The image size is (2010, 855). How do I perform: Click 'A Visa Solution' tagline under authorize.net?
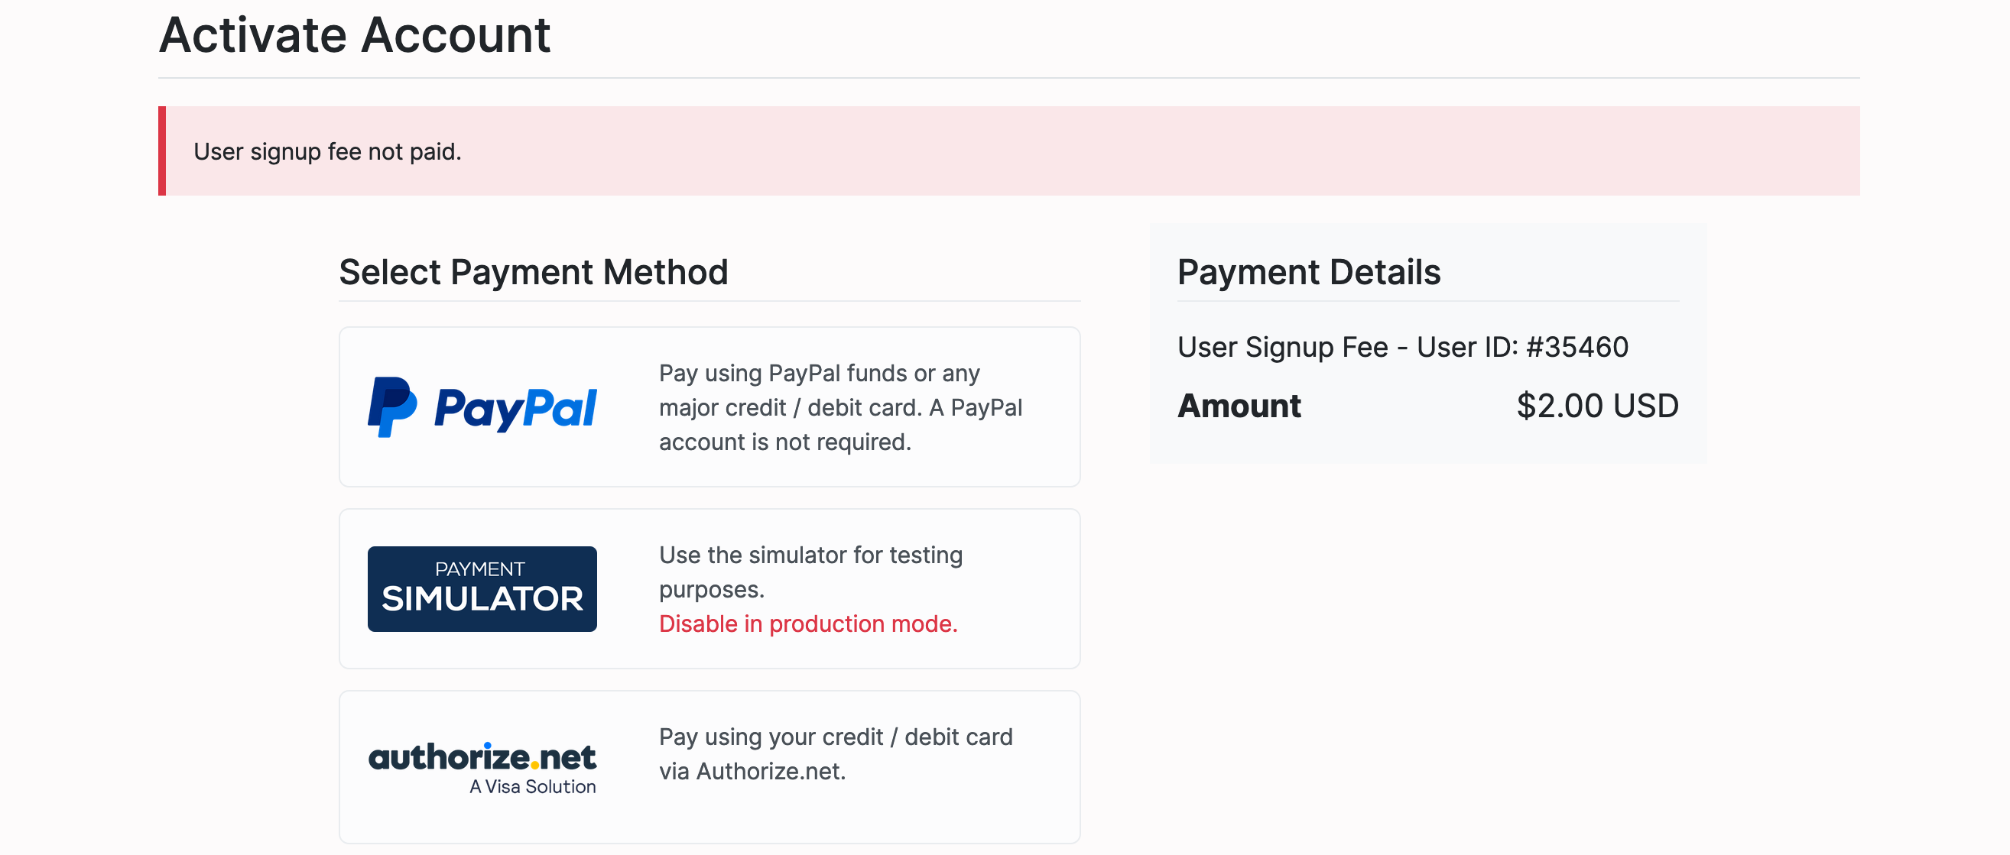532,786
